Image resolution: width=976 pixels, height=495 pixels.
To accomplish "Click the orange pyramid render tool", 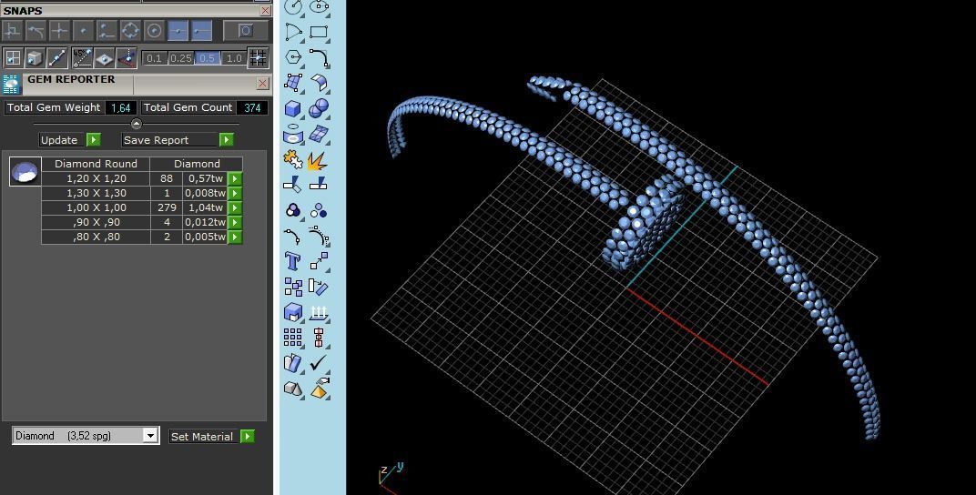I will coord(319,389).
